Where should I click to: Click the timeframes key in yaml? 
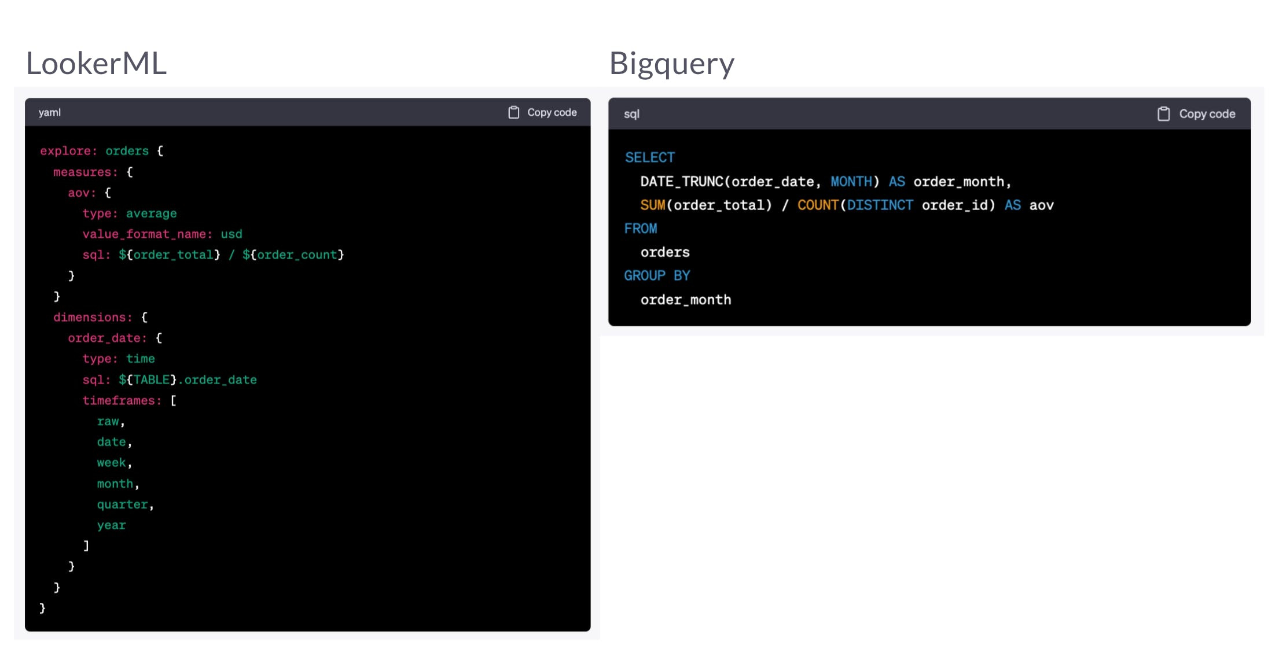coord(122,400)
